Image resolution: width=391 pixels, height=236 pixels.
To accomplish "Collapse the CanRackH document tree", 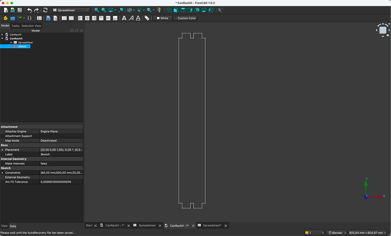I will pyautogui.click(x=2, y=38).
